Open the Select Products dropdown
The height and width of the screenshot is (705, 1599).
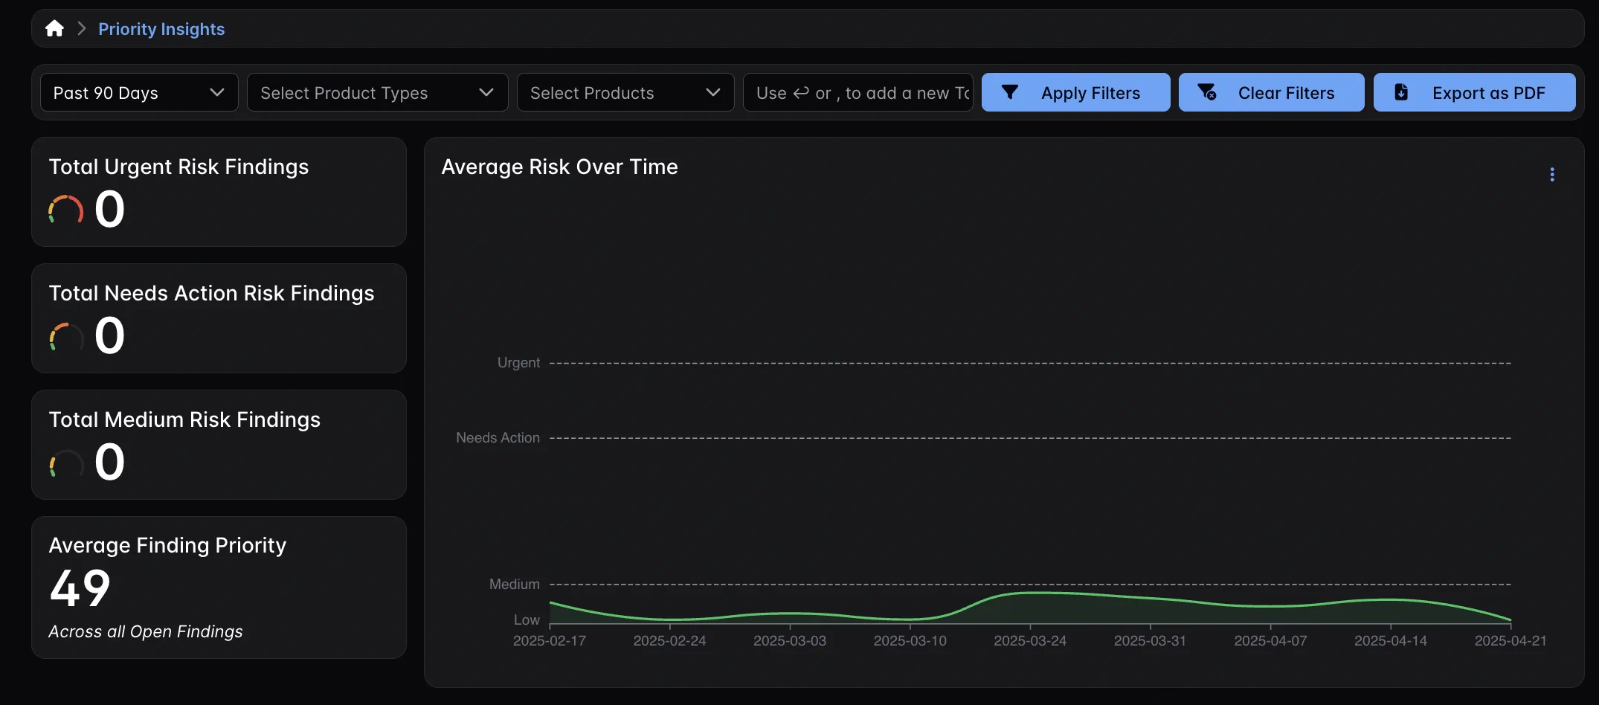coord(625,93)
